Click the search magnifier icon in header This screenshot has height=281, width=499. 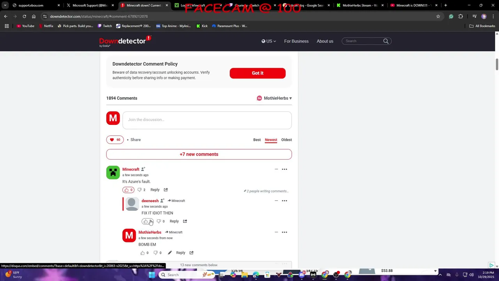coord(386,41)
